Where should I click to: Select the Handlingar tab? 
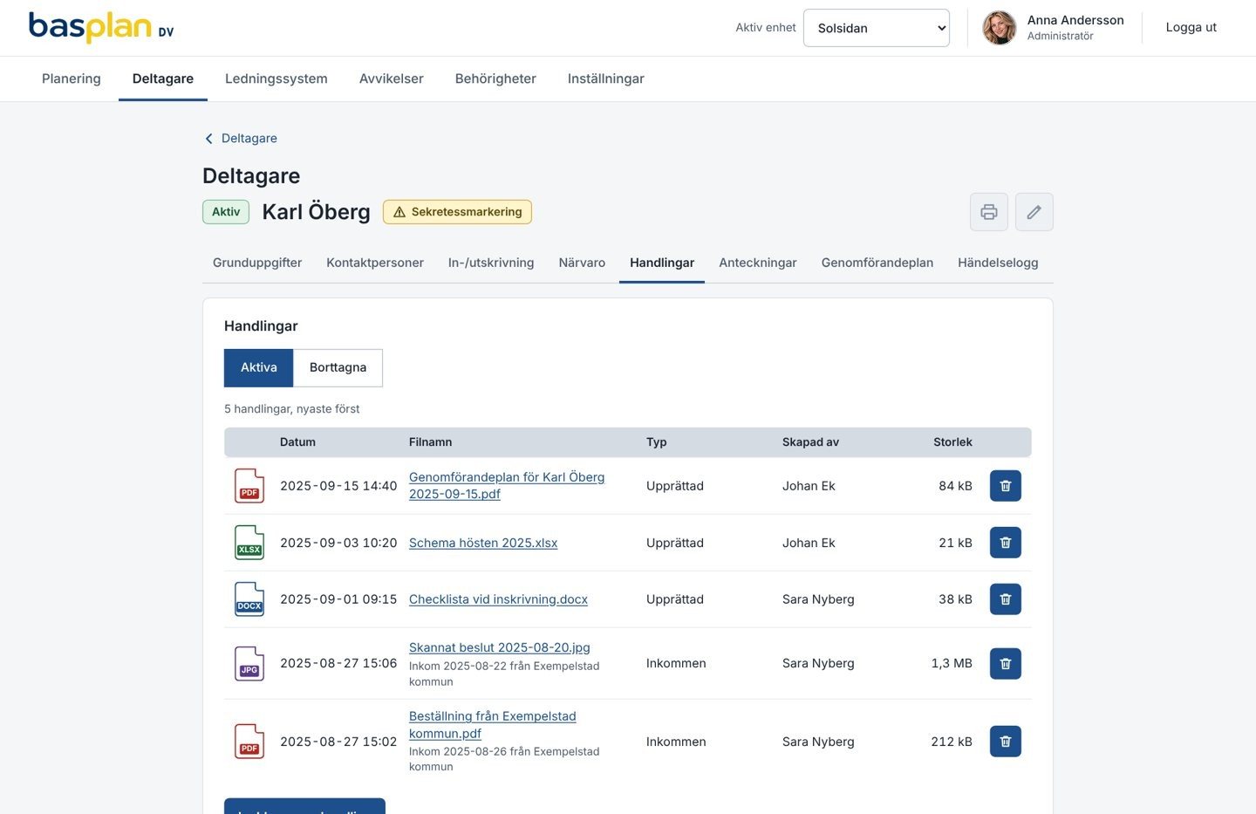pyautogui.click(x=662, y=263)
